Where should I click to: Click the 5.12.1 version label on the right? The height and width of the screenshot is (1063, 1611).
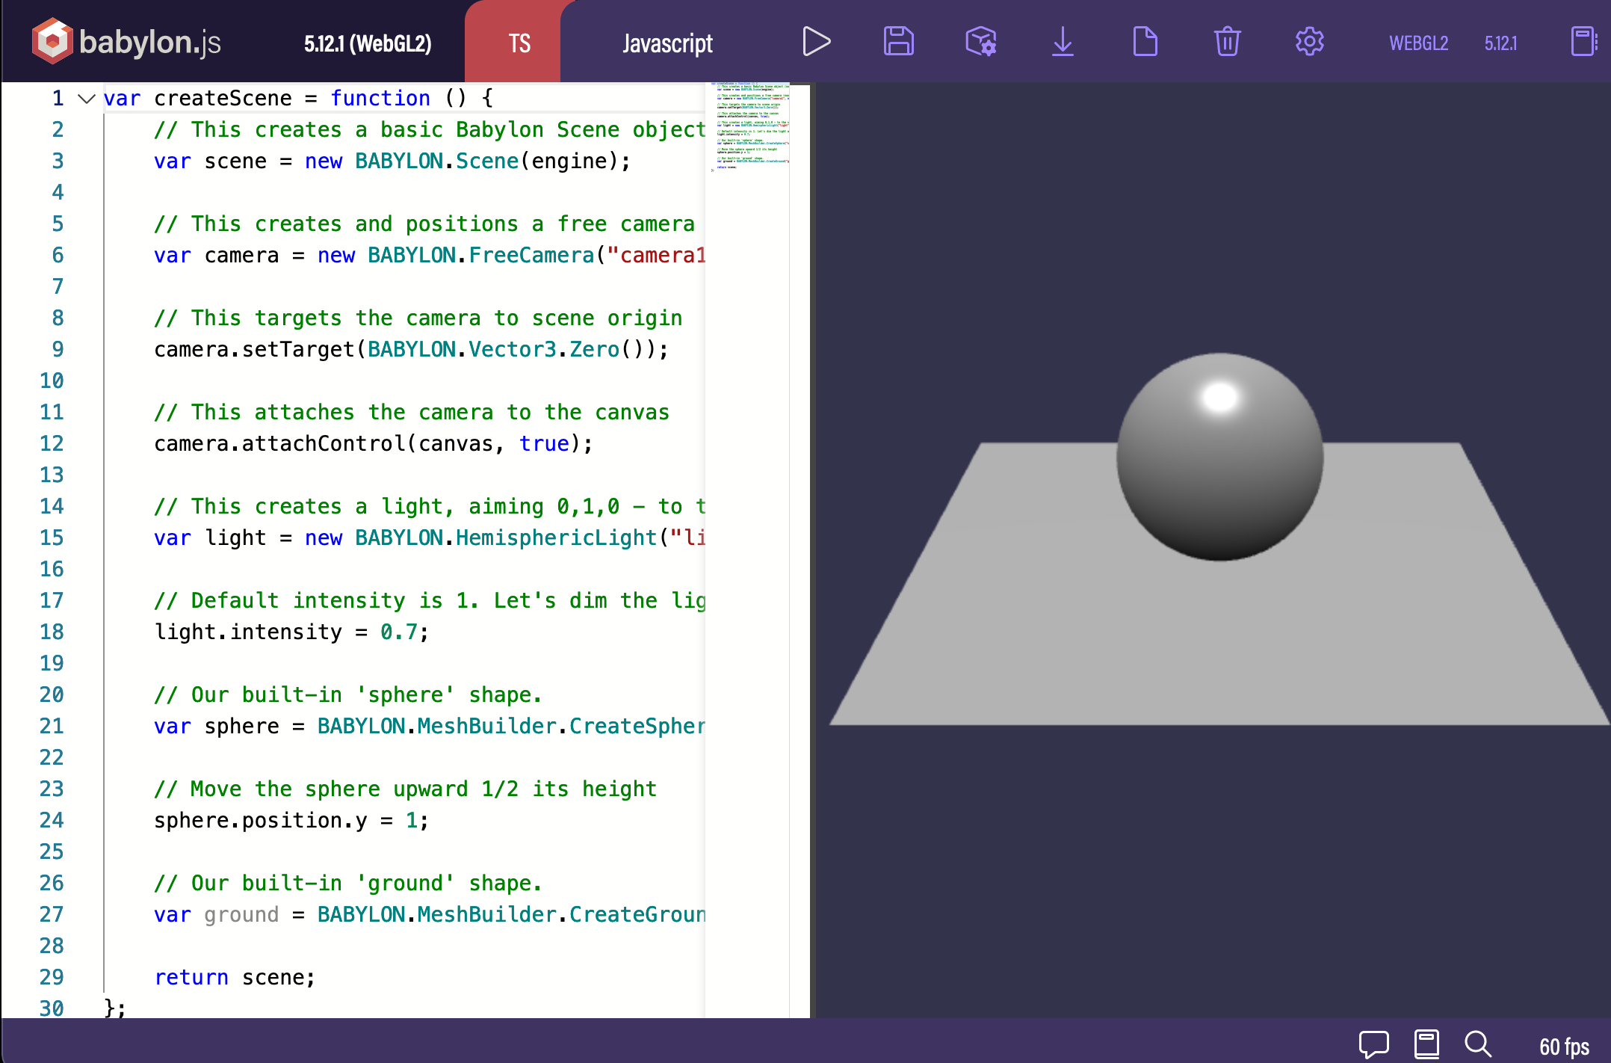(1500, 43)
